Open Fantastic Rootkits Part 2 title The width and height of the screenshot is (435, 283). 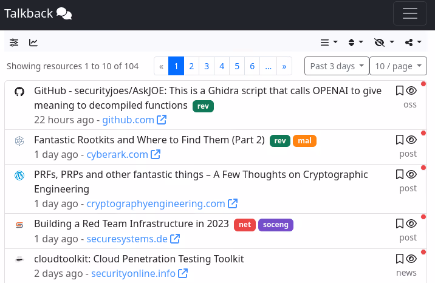[149, 140]
